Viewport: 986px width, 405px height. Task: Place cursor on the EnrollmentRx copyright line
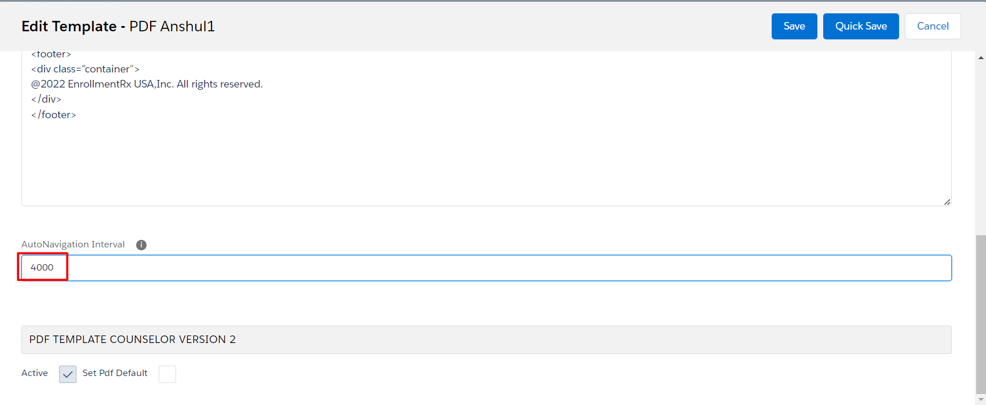click(147, 84)
